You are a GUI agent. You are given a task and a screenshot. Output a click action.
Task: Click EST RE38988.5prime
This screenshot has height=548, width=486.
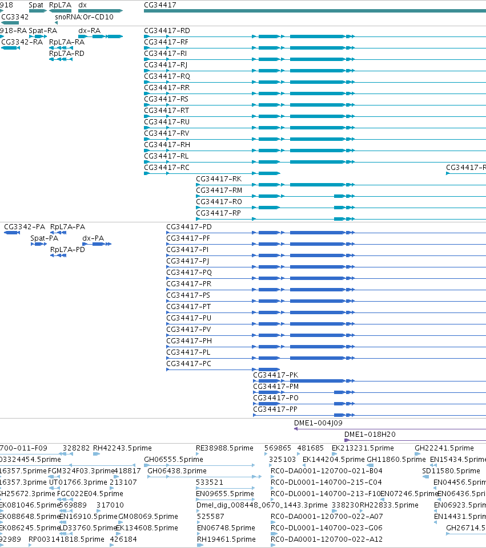224,448
